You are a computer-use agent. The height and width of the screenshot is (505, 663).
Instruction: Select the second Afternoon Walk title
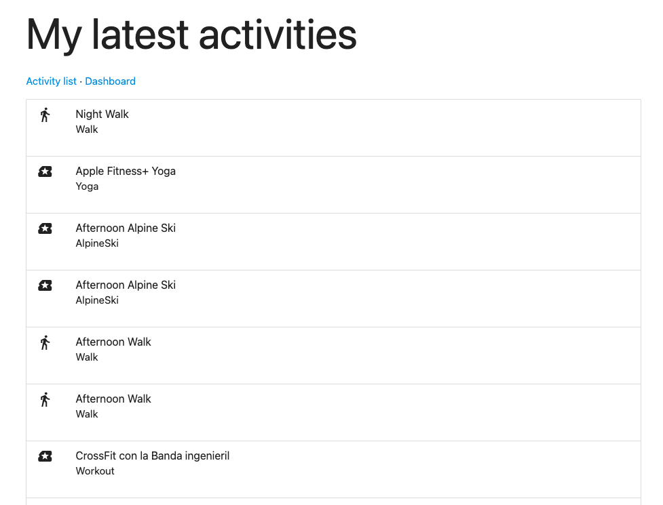[113, 399]
